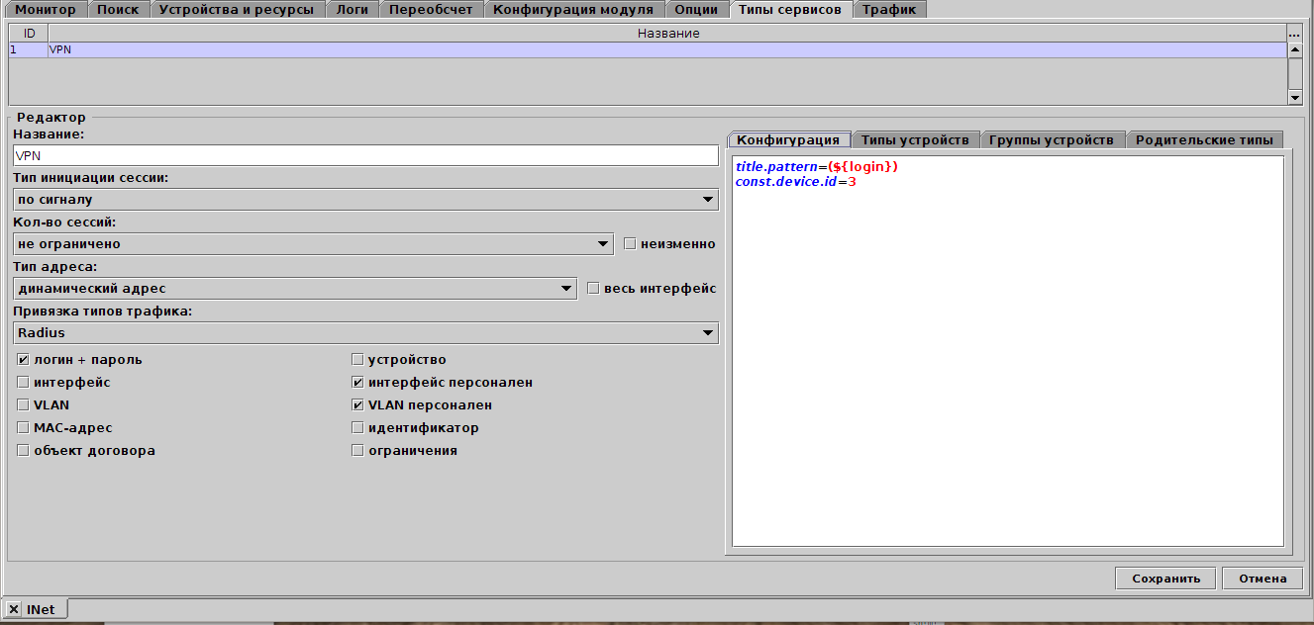Switch to the "Типы устройств" tab
The image size is (1314, 625).
(x=916, y=138)
